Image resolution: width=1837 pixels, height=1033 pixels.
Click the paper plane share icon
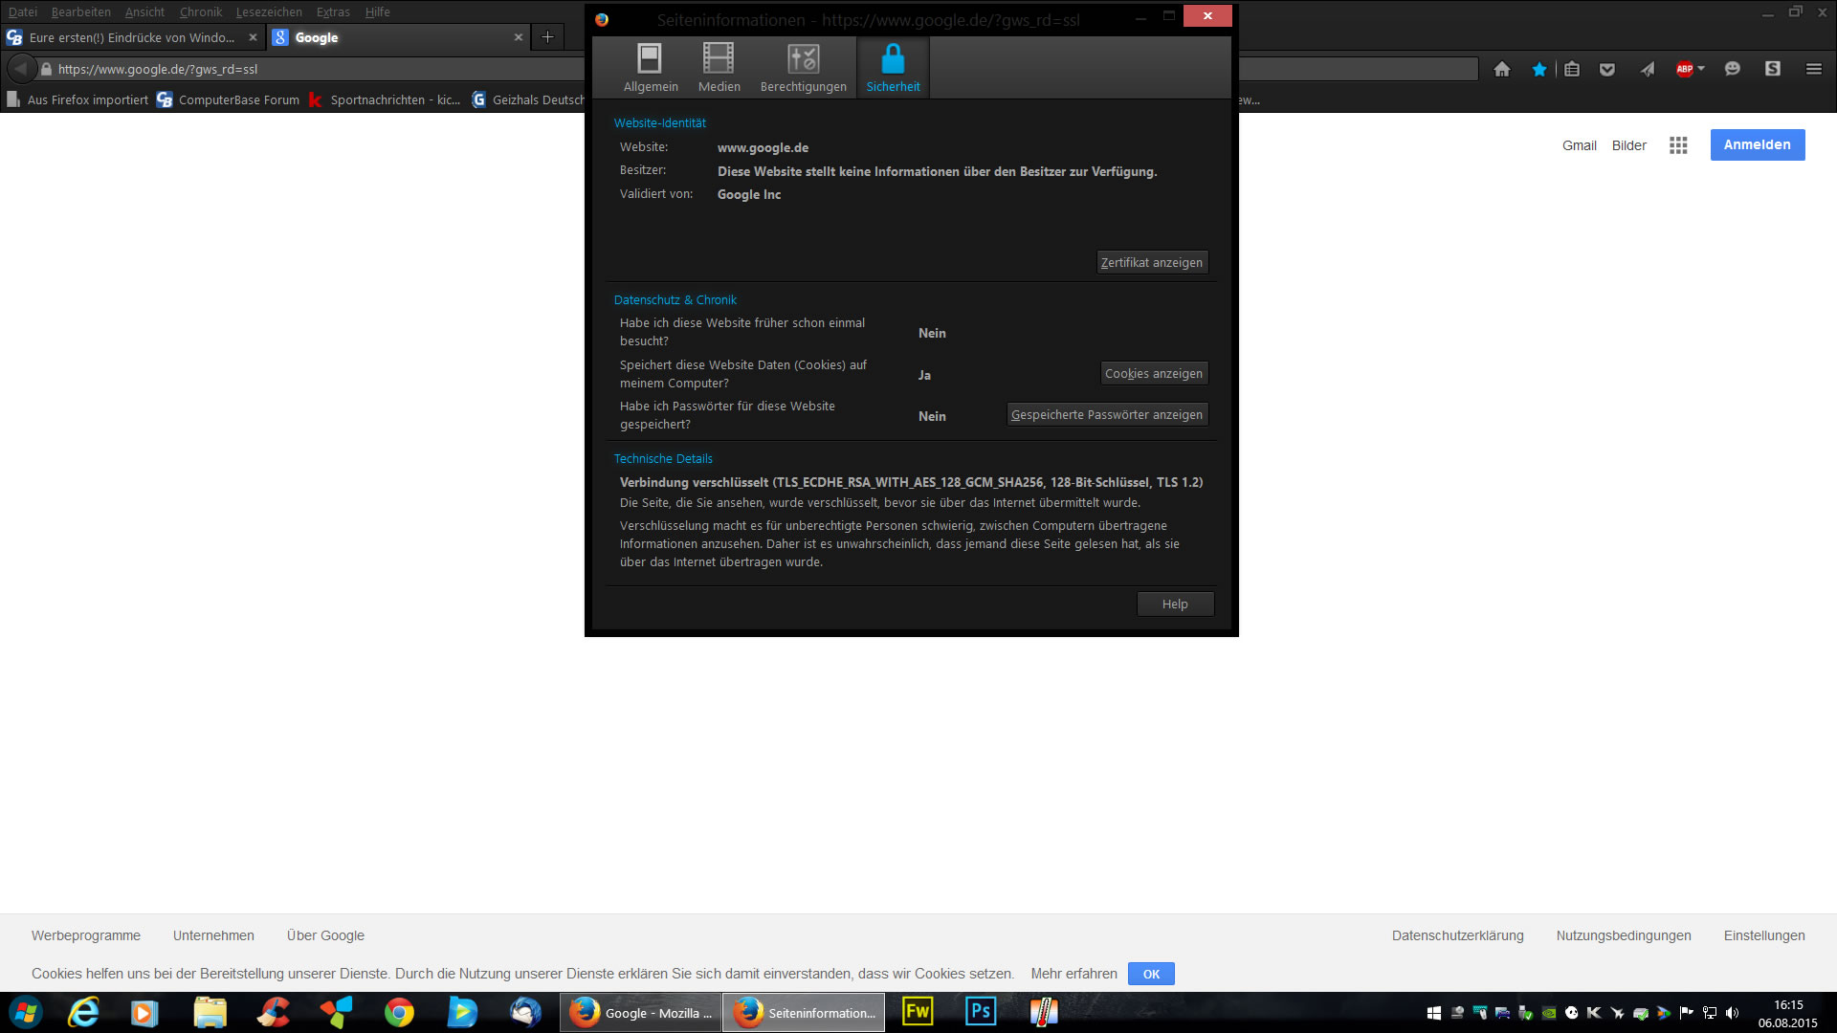click(x=1648, y=69)
